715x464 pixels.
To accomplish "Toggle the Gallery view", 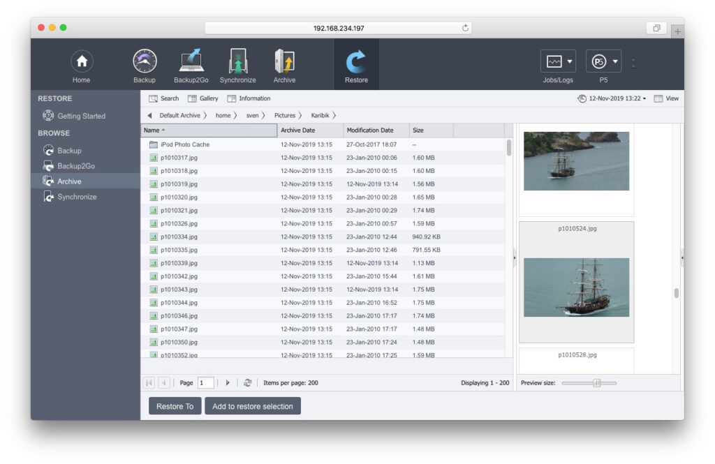I will pyautogui.click(x=202, y=98).
